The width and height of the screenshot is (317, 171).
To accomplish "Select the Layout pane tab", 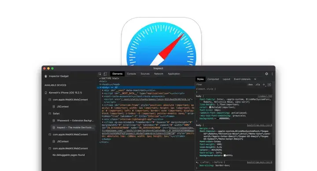I will coord(226,79).
